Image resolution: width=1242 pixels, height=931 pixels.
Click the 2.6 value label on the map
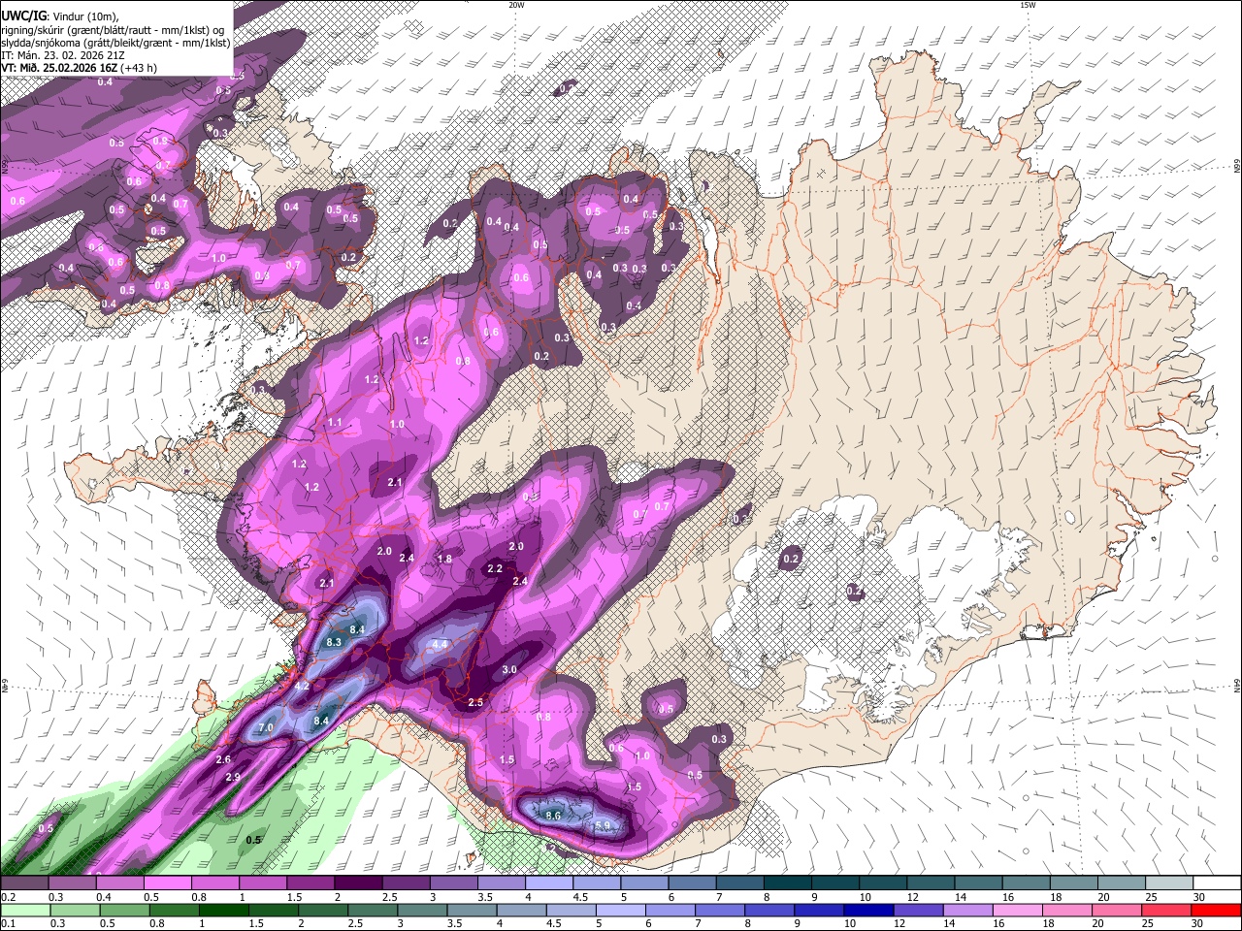tap(223, 759)
